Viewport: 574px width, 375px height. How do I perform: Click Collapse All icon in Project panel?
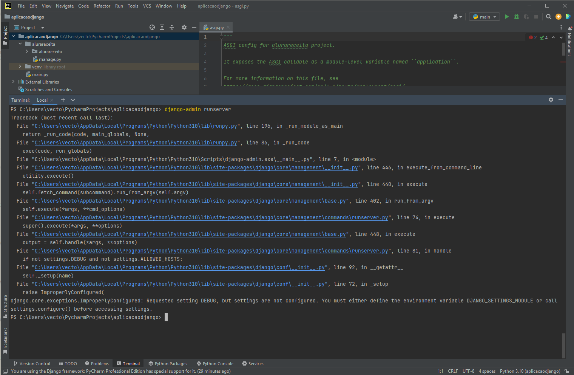172,27
